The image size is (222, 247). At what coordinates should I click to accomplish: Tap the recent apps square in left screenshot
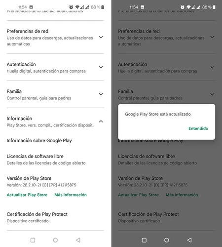[33, 240]
